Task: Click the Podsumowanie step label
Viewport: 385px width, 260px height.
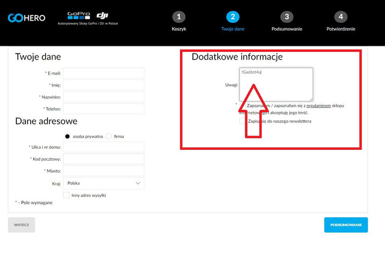Action: pyautogui.click(x=287, y=29)
